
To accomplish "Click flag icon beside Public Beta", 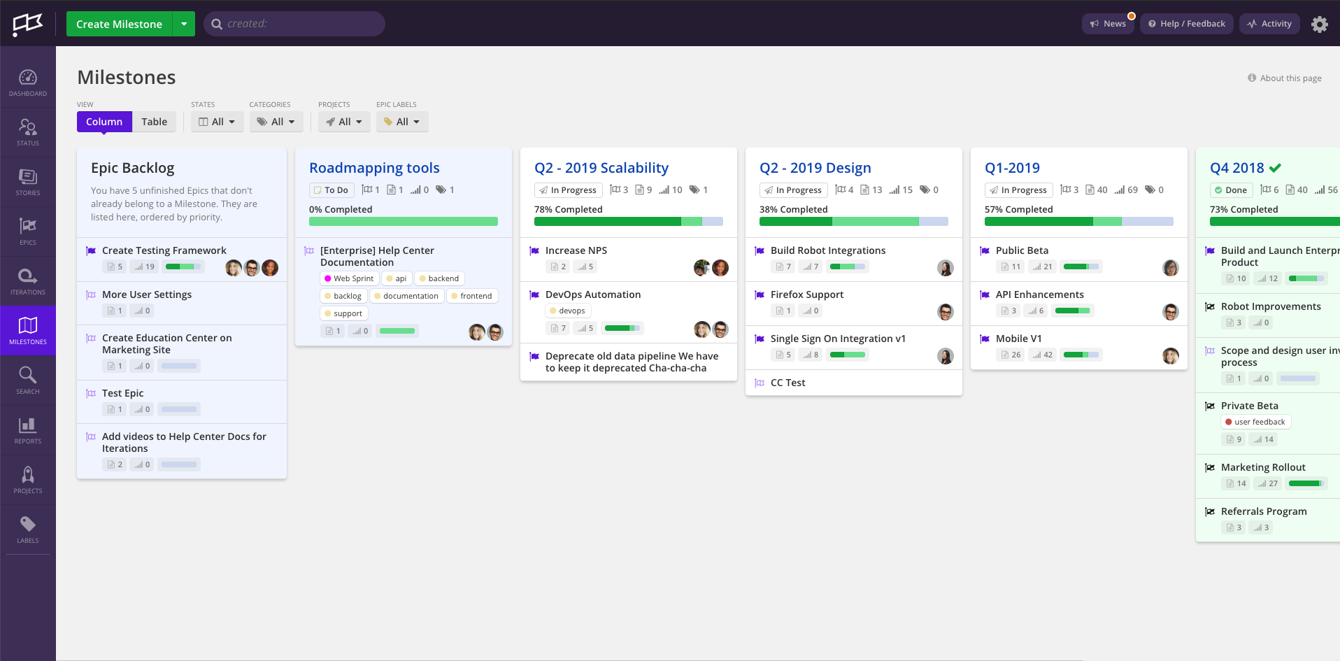I will 985,250.
